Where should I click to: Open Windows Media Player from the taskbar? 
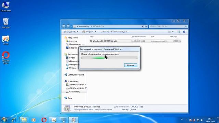click(x=34, y=120)
